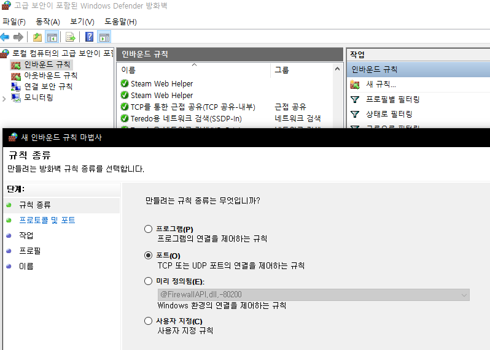Select 연결 보안 규칙 in the tree
Image resolution: width=490 pixels, height=350 pixels.
pyautogui.click(x=48, y=86)
